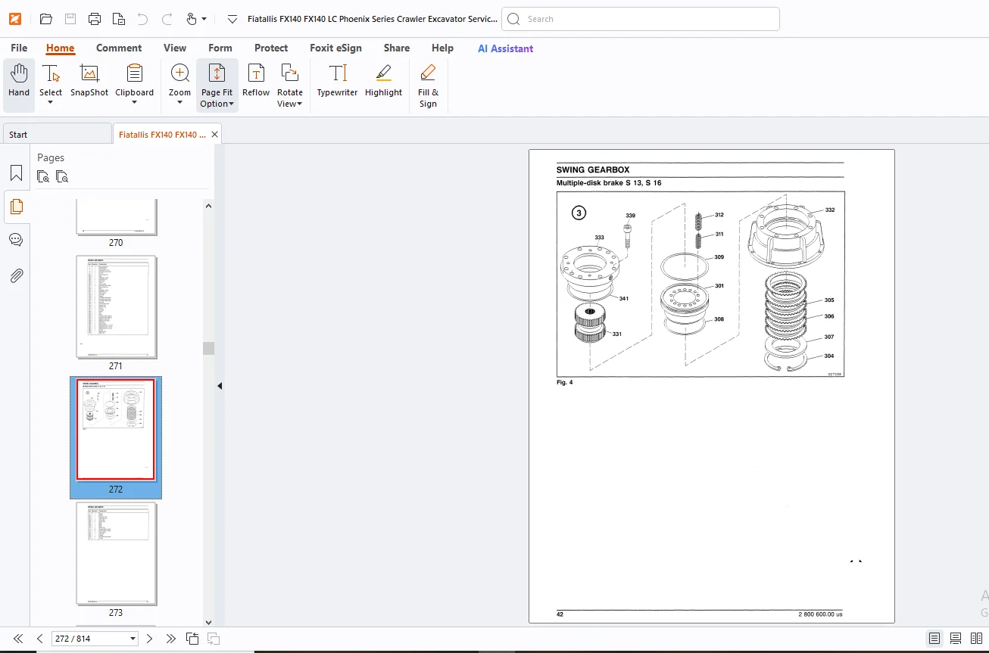Image resolution: width=989 pixels, height=653 pixels.
Task: Open the File menu
Action: click(x=19, y=48)
